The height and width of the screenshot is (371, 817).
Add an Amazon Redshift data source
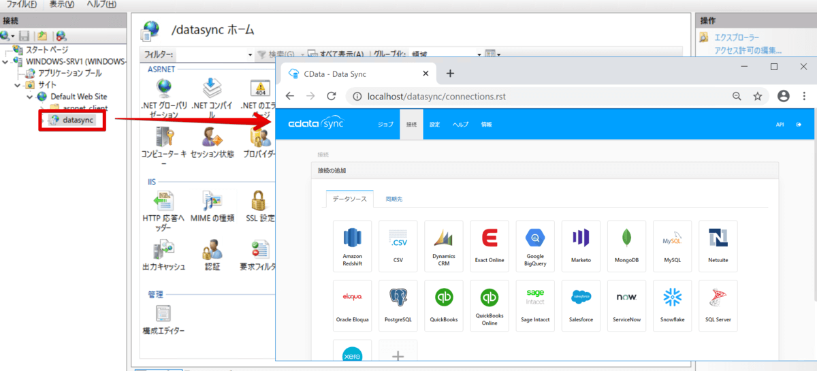pyautogui.click(x=352, y=246)
